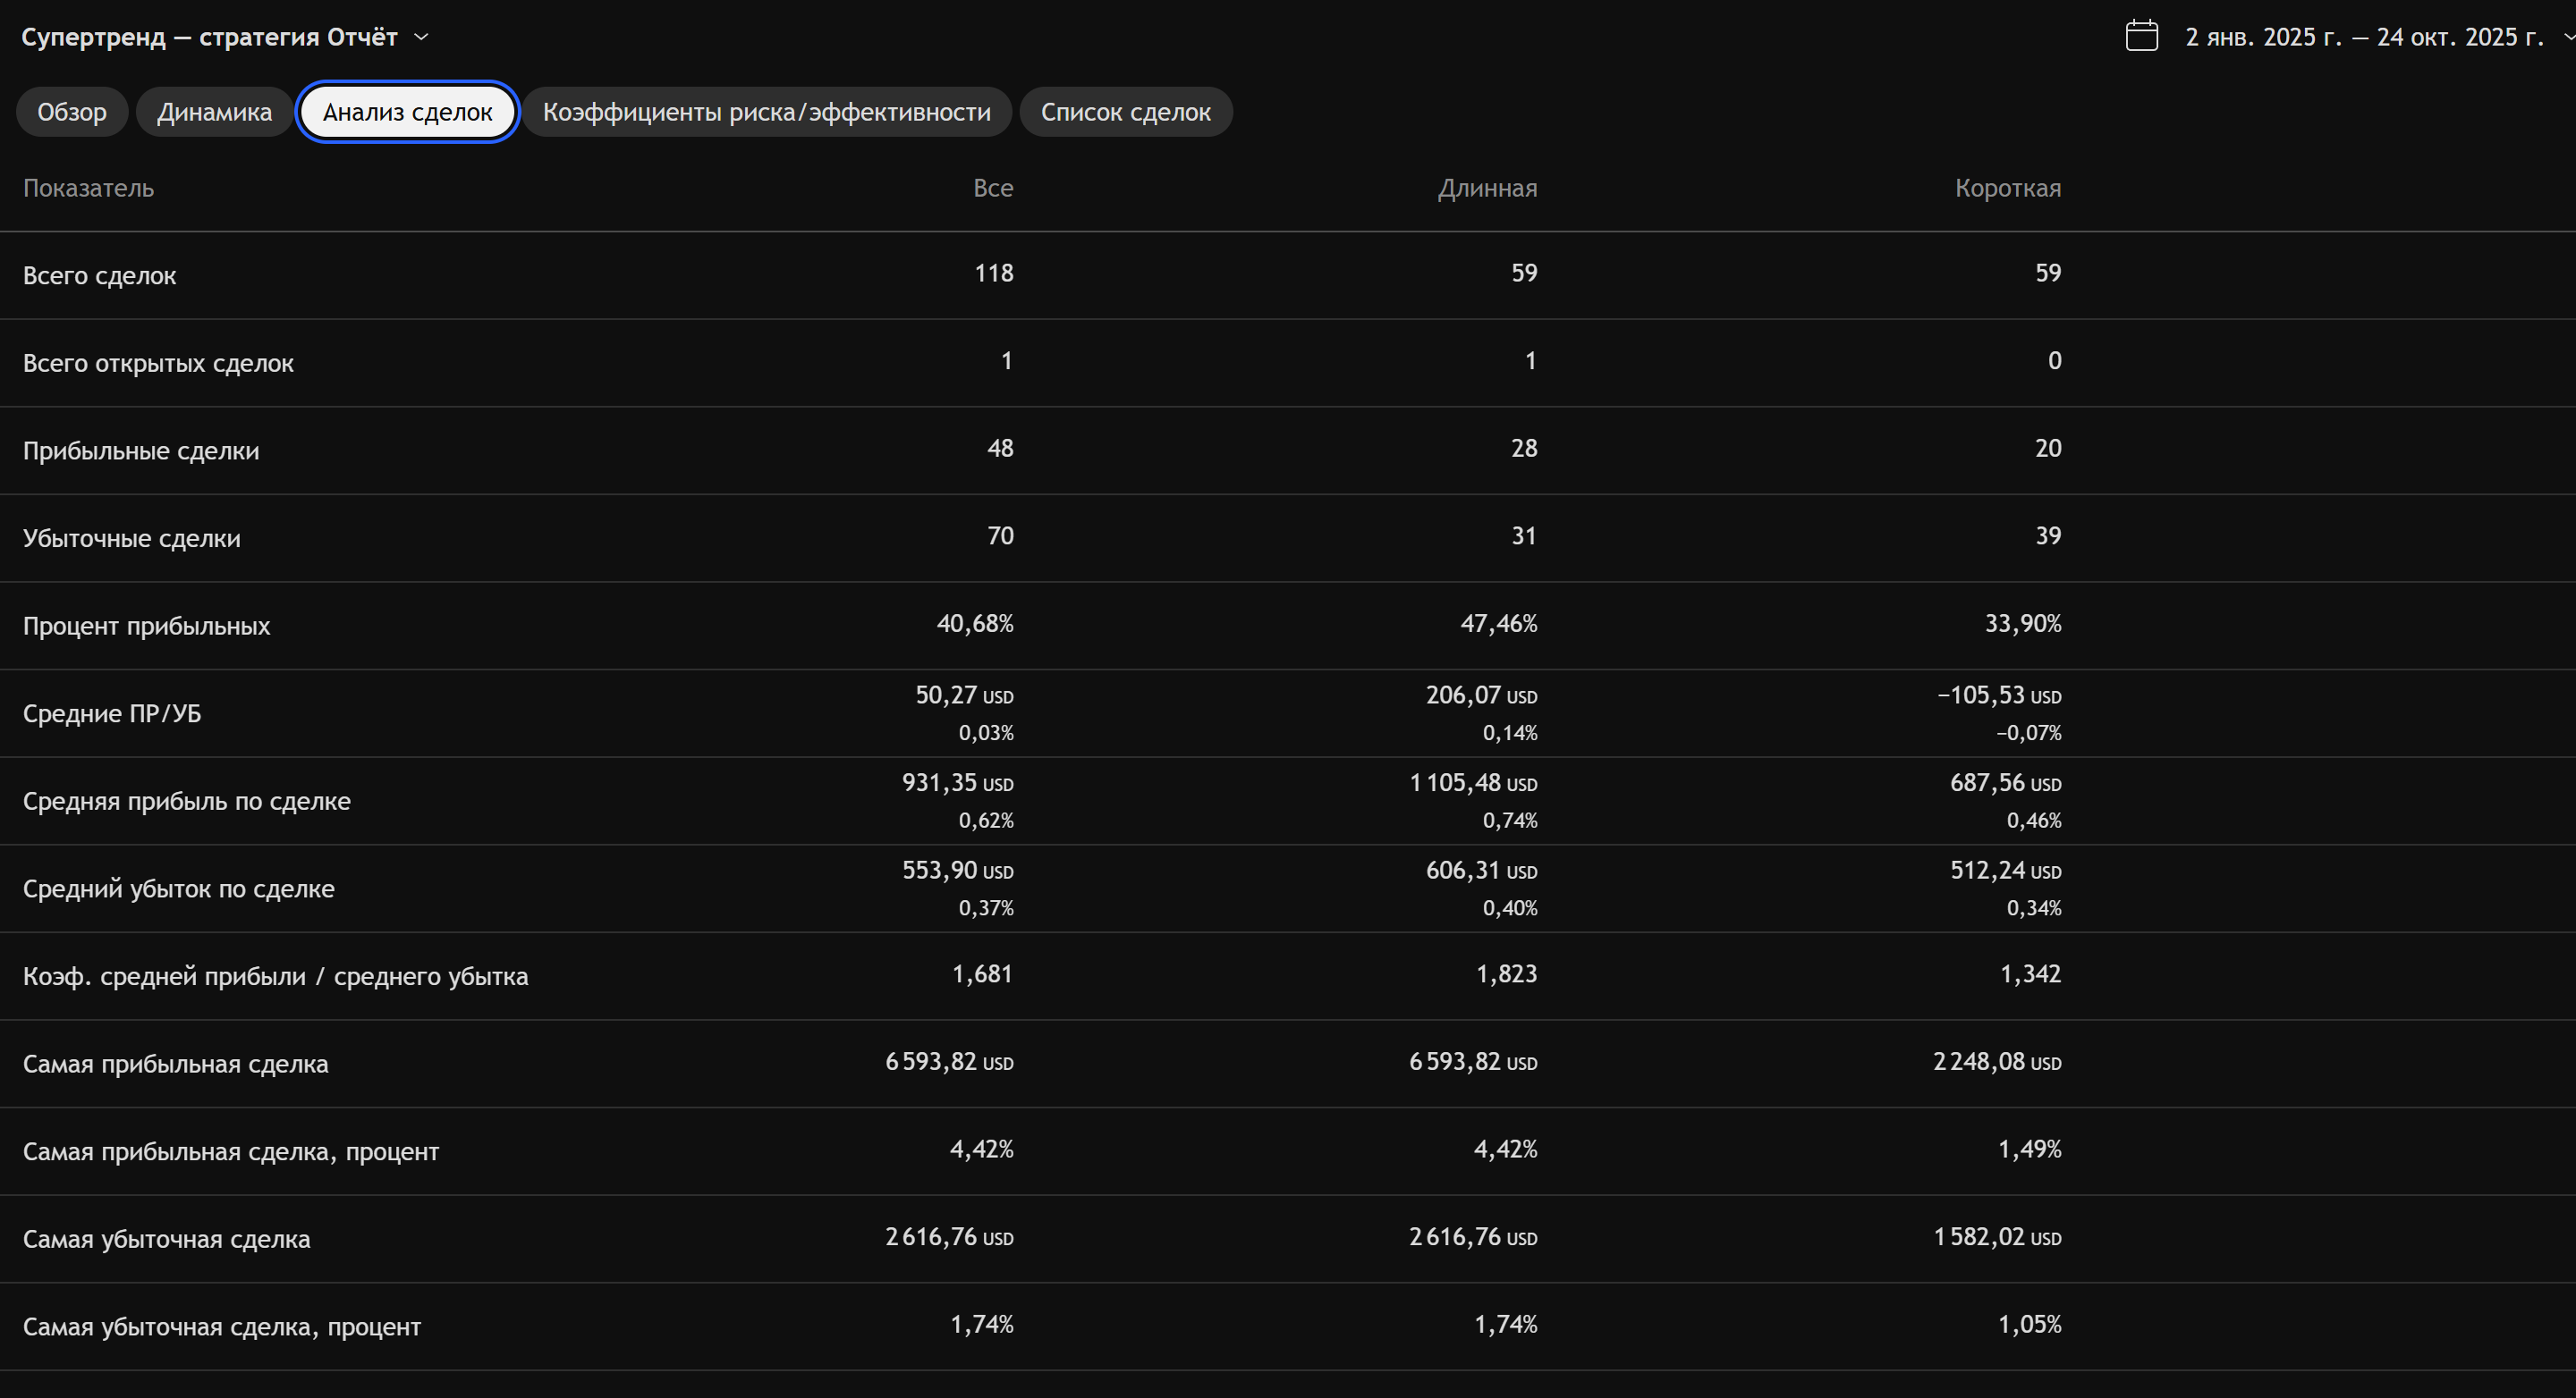
Task: Click the Процент прибыльных row label
Action: (146, 626)
